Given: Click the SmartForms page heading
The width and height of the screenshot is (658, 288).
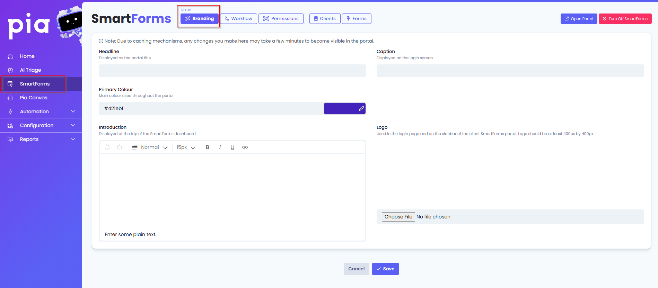Looking at the screenshot, I should [x=131, y=18].
